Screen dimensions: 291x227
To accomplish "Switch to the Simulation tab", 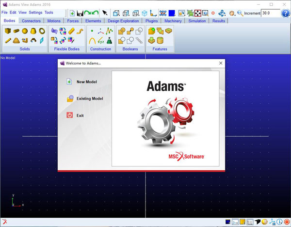I will click(197, 21).
